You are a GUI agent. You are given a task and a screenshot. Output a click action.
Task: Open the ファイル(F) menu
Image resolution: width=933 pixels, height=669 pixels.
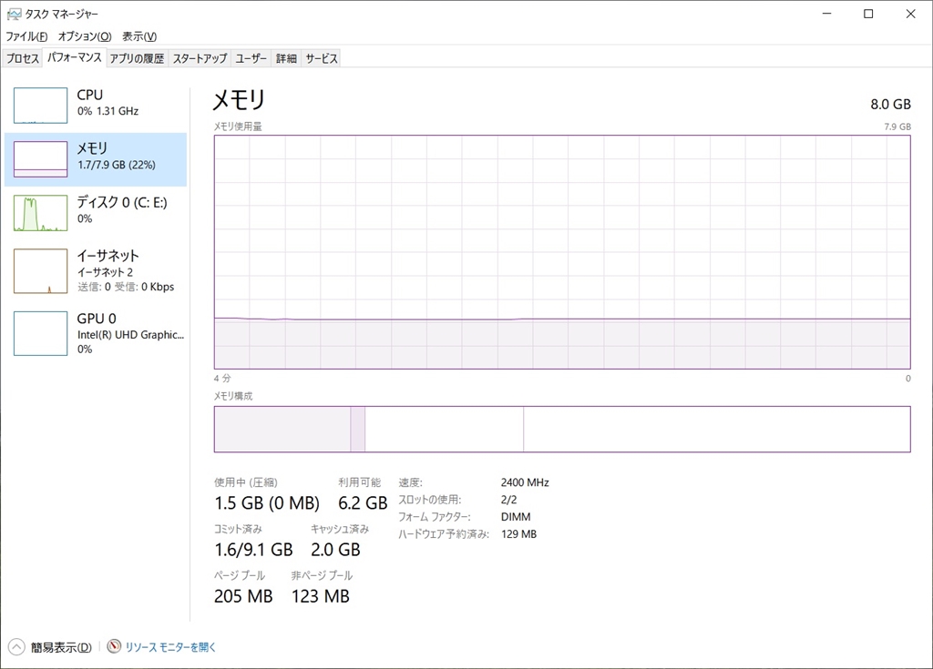click(x=26, y=36)
